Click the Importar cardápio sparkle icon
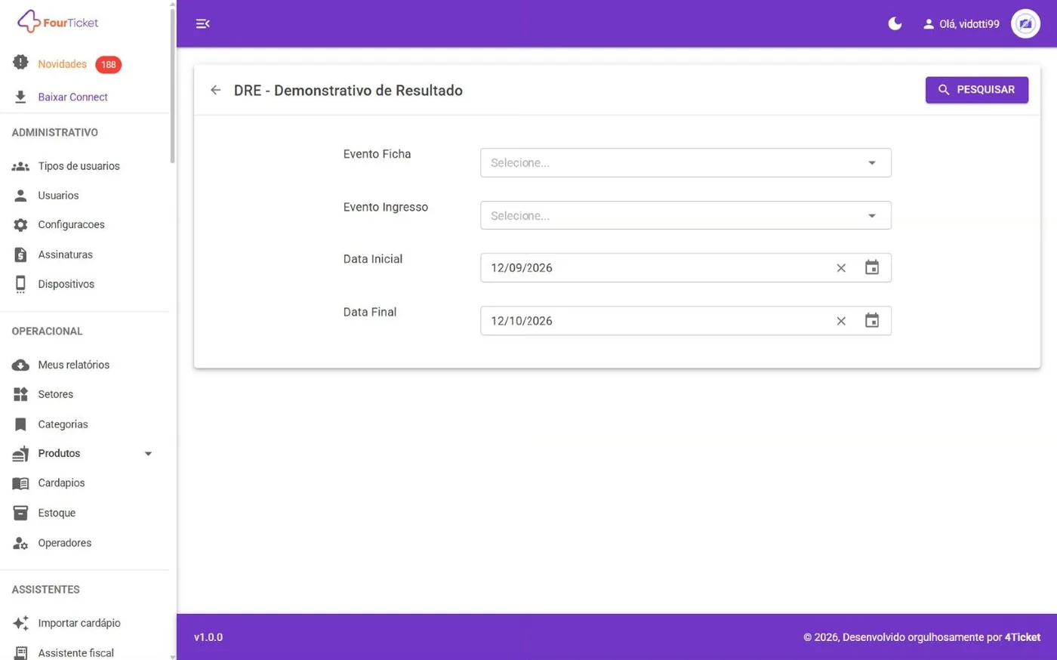The image size is (1057, 660). (20, 623)
